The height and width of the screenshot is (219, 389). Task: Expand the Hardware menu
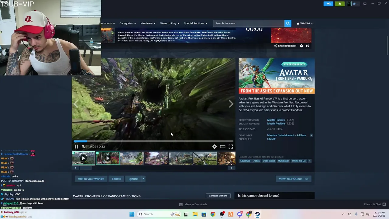pos(148,23)
